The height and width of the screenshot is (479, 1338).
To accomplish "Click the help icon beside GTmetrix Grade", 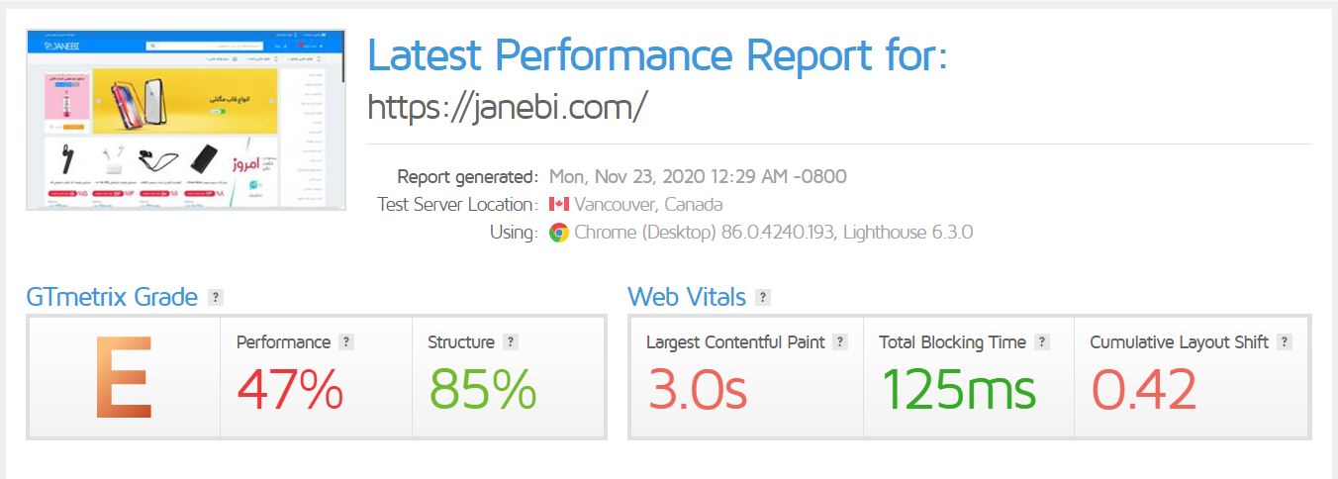I will 216,297.
